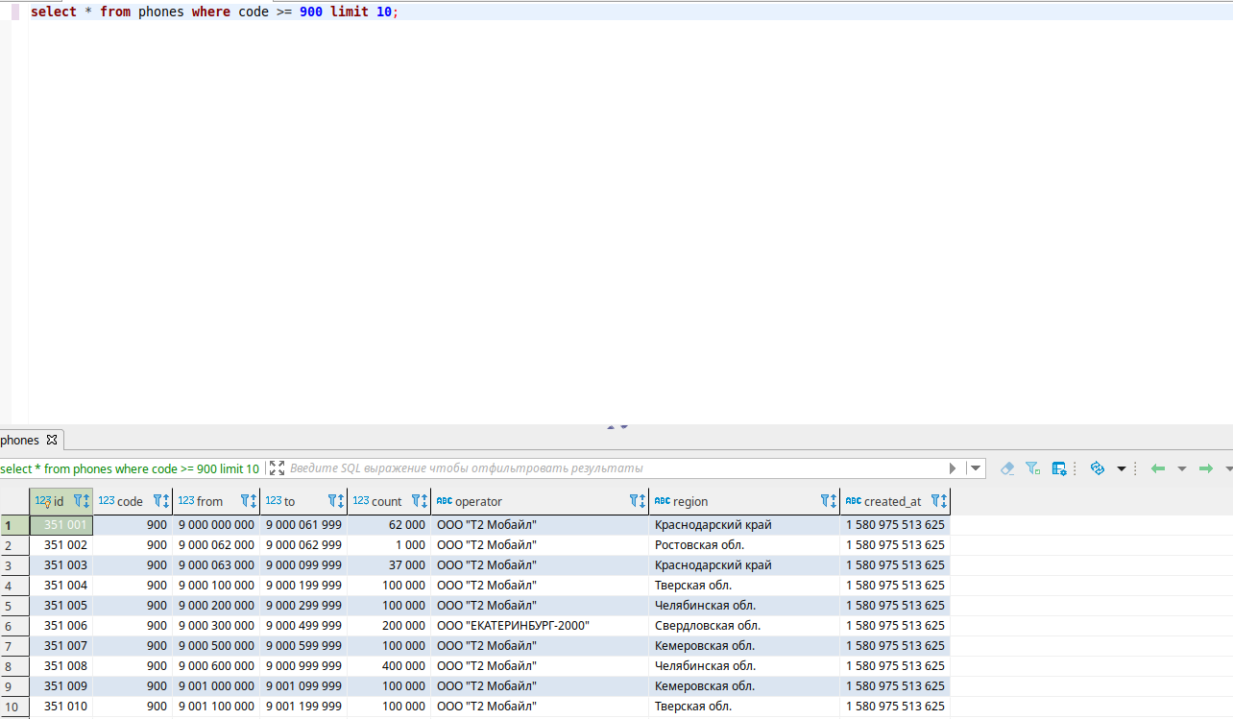Click the ООО "ЕКАТЕРИНБУРГ-2000" operator cell

point(513,625)
